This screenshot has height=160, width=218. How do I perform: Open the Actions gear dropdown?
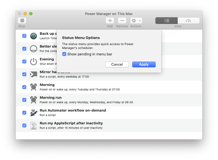point(136,21)
